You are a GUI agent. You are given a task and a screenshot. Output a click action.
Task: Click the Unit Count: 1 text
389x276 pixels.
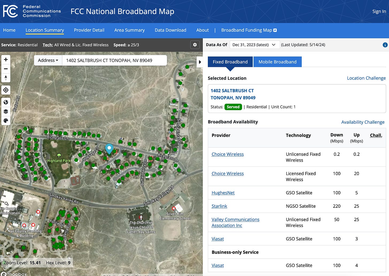[x=283, y=107]
